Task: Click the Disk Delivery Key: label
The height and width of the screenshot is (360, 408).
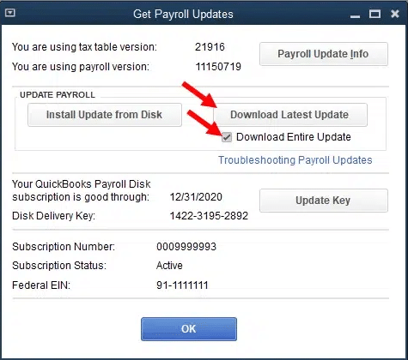Action: [x=53, y=216]
